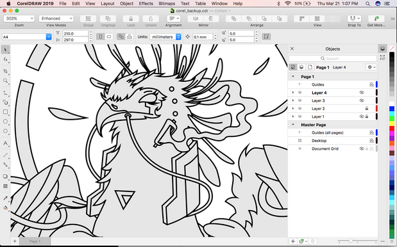Select the Transparency tool checkerboard icon
This screenshot has width=397, height=247.
tap(5, 186)
